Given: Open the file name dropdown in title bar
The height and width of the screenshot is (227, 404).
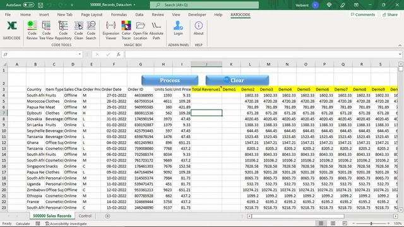Looking at the screenshot, I should (x=134, y=5).
